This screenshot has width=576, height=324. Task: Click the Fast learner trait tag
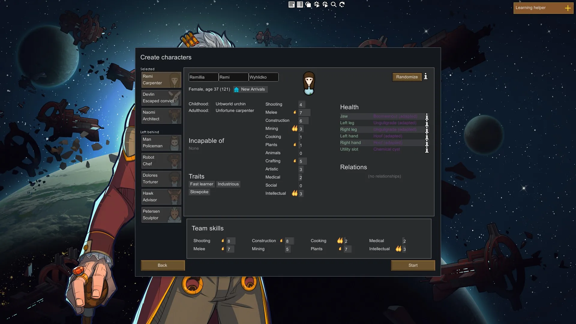[202, 184]
